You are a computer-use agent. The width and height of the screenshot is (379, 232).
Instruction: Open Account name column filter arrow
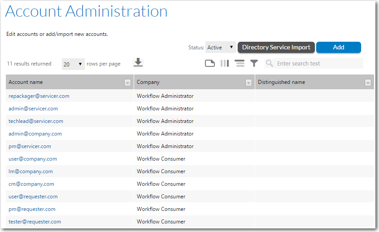pyautogui.click(x=127, y=83)
